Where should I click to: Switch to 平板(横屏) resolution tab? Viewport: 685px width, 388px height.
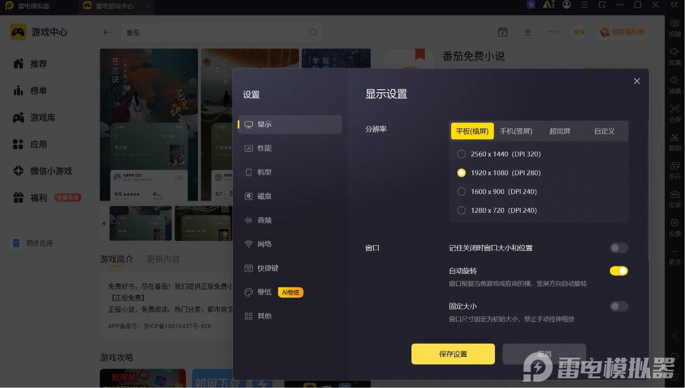point(472,131)
